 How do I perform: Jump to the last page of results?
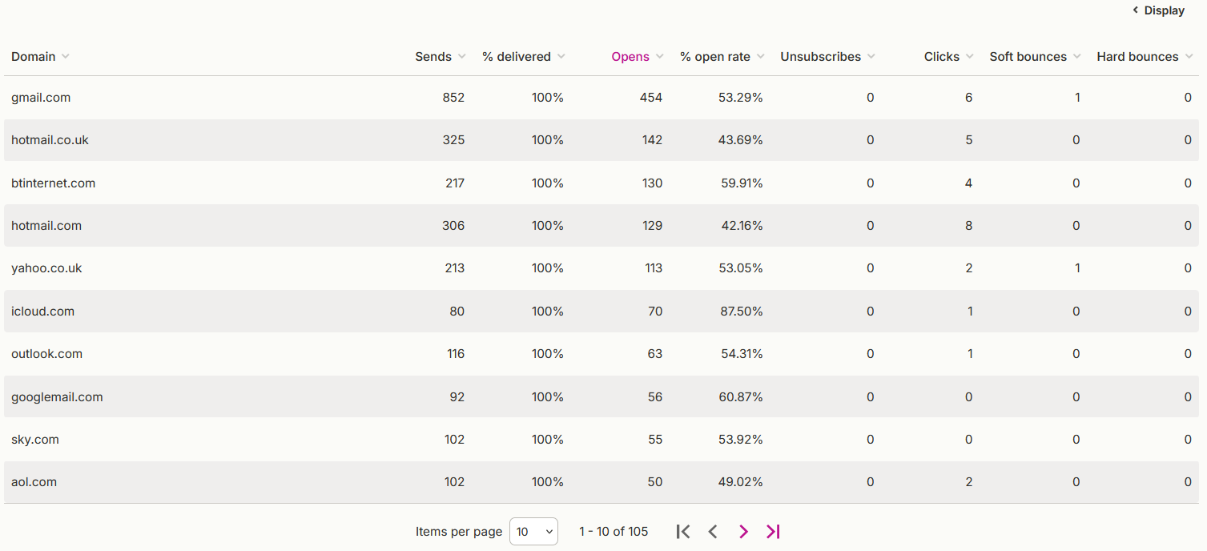coord(773,532)
